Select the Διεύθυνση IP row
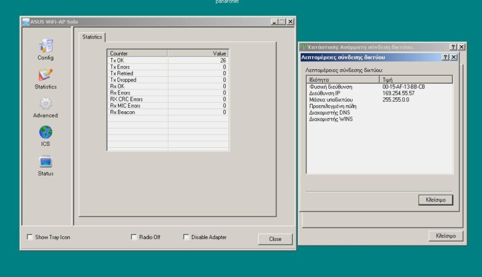Image resolution: width=482 pixels, height=277 pixels. pos(380,93)
